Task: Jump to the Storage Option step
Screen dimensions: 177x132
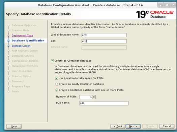Action: (21, 46)
